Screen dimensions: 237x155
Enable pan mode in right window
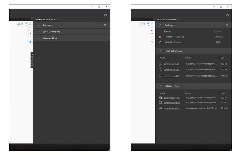point(152,42)
